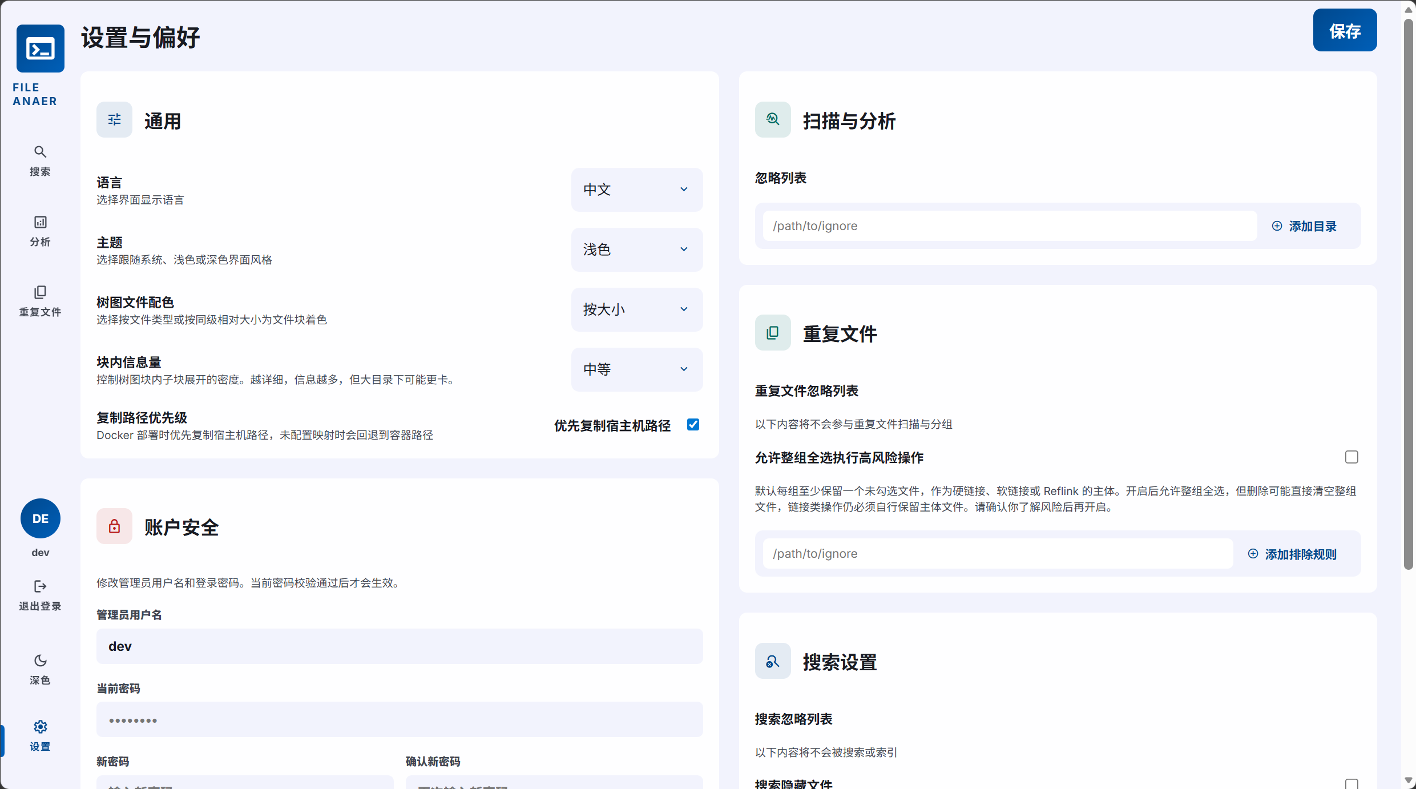This screenshot has height=789, width=1416.
Task: Open the theme dropdown showing 浅色
Action: point(636,249)
